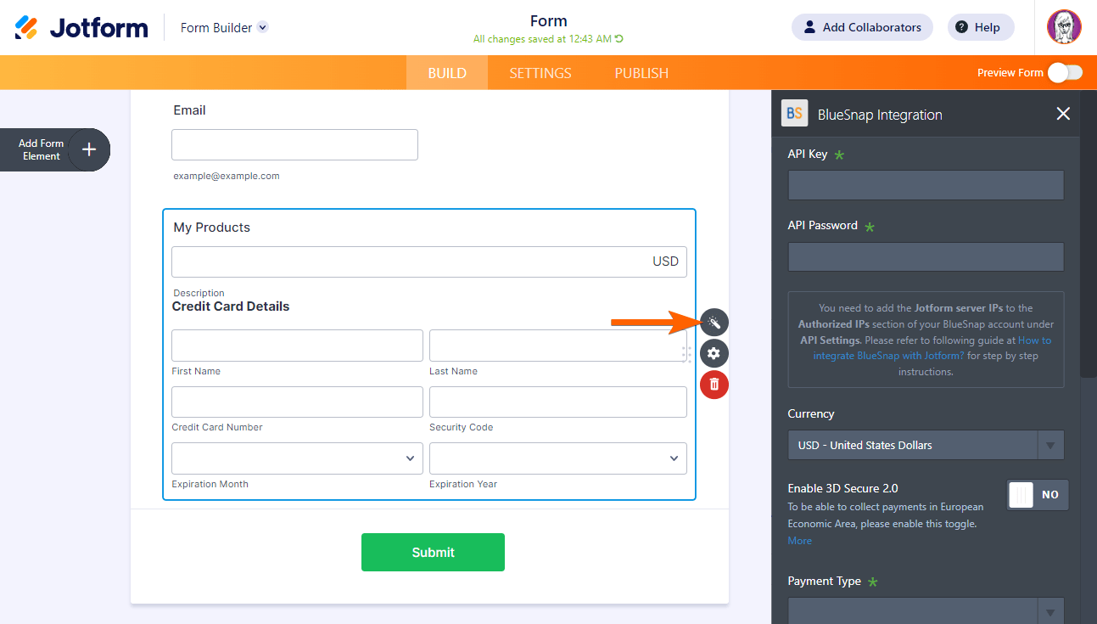
Task: Click the example@example.com hint text
Action: point(227,176)
